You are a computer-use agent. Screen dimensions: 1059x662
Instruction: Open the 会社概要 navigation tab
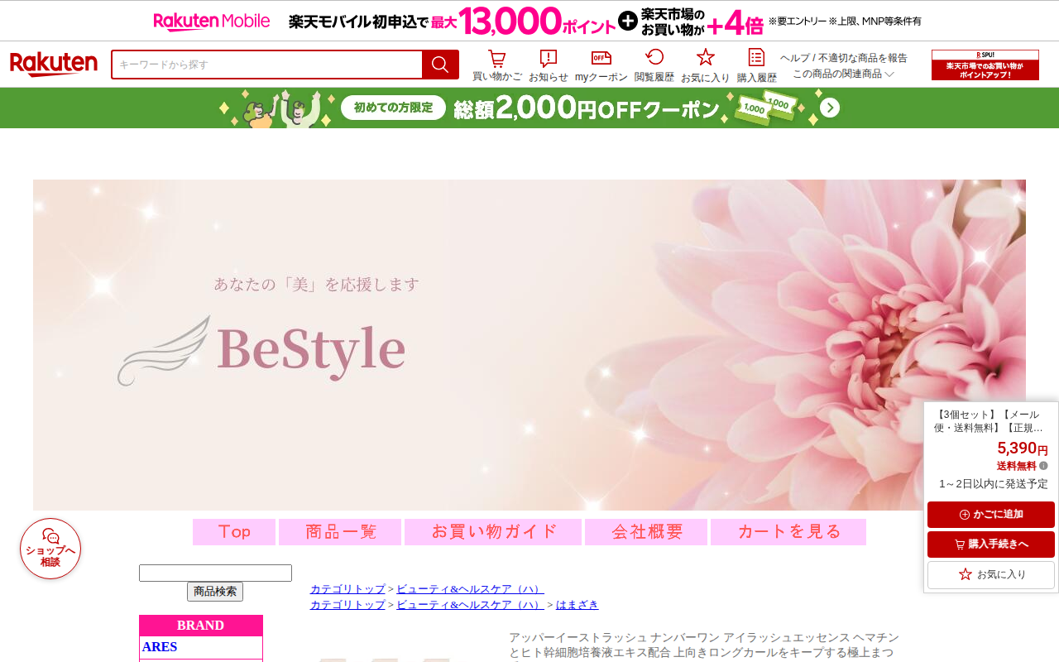tap(646, 532)
